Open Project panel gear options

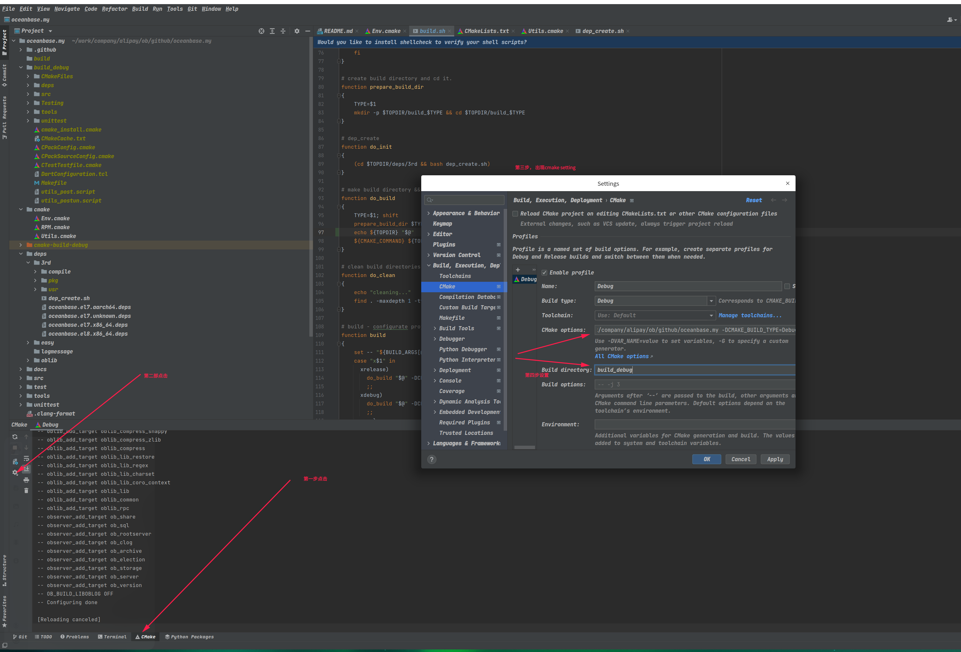pos(296,31)
